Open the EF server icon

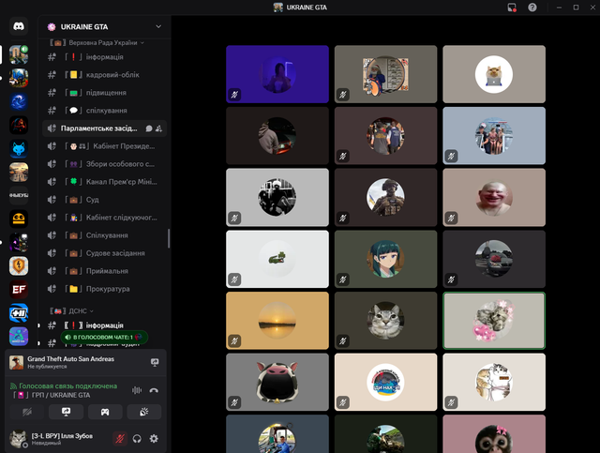[19, 289]
